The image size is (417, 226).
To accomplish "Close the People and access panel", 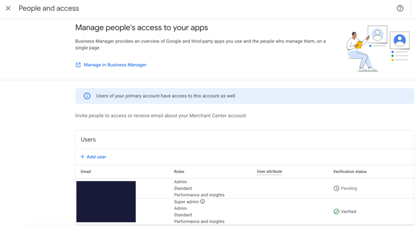I will [8, 8].
